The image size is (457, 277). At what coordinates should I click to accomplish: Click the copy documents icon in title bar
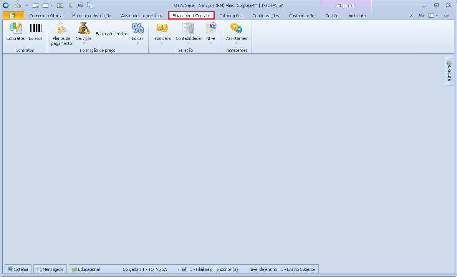[x=90, y=5]
